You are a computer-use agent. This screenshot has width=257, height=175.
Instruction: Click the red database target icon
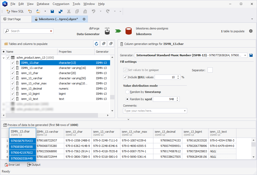(x=128, y=31)
